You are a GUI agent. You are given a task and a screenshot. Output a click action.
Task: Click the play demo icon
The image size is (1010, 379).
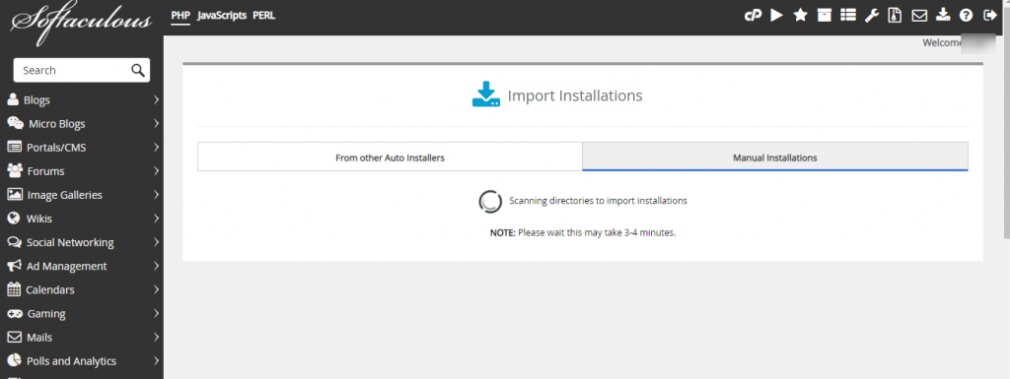click(776, 15)
